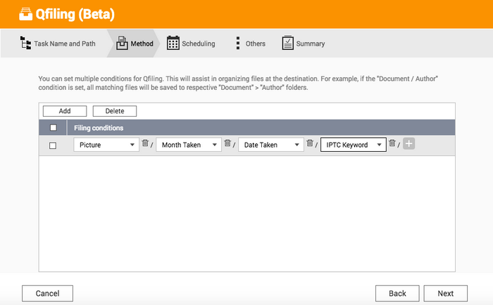The height and width of the screenshot is (305, 493).
Task: Go to the Task Name and Path step
Action: [65, 44]
